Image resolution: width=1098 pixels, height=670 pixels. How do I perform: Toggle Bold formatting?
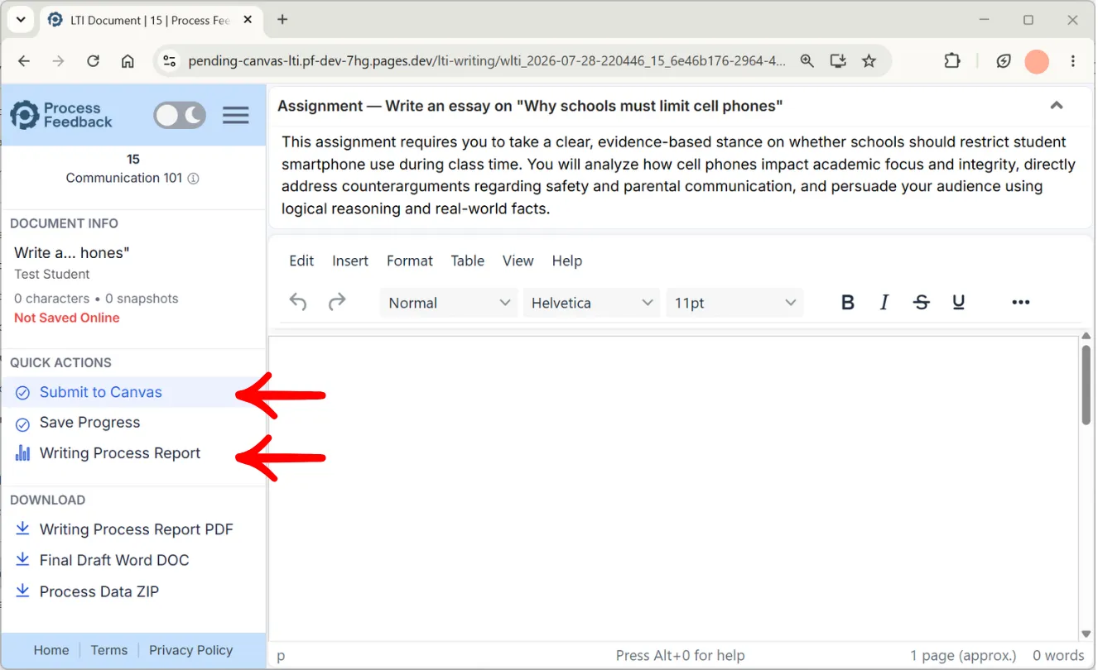(847, 303)
